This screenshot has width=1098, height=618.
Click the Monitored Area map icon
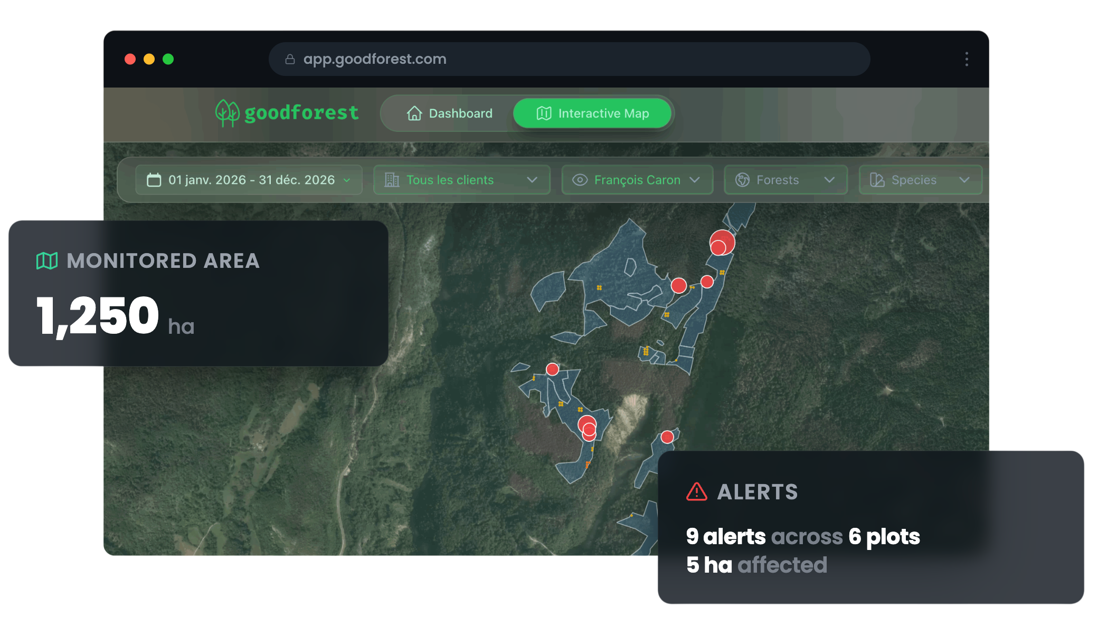coord(47,260)
